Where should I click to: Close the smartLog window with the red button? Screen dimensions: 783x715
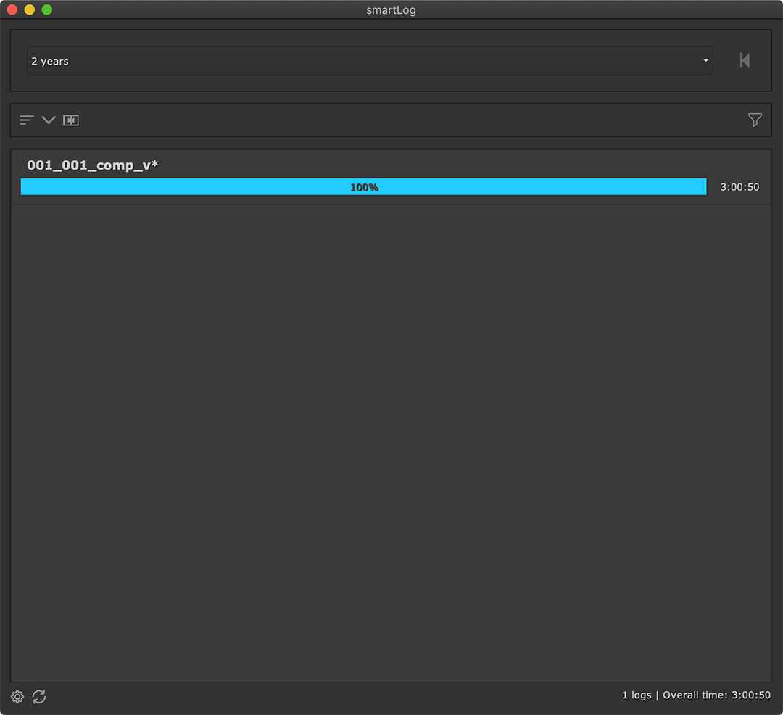coord(12,10)
